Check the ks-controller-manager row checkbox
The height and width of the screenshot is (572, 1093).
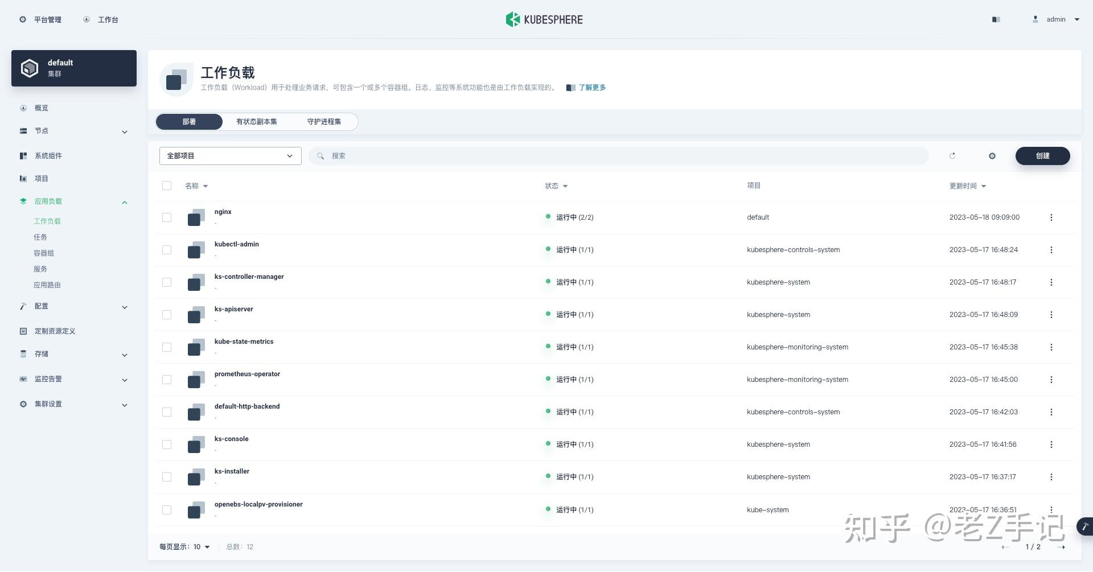(x=167, y=282)
